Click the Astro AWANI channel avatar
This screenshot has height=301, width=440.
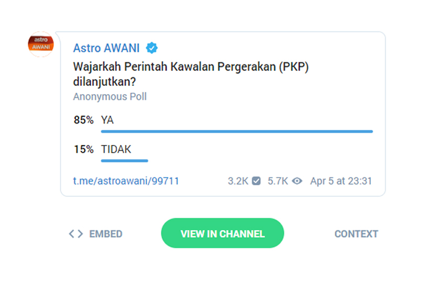(41, 44)
